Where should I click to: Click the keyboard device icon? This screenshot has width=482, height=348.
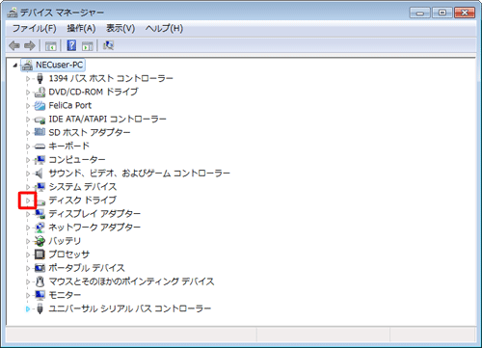40,147
